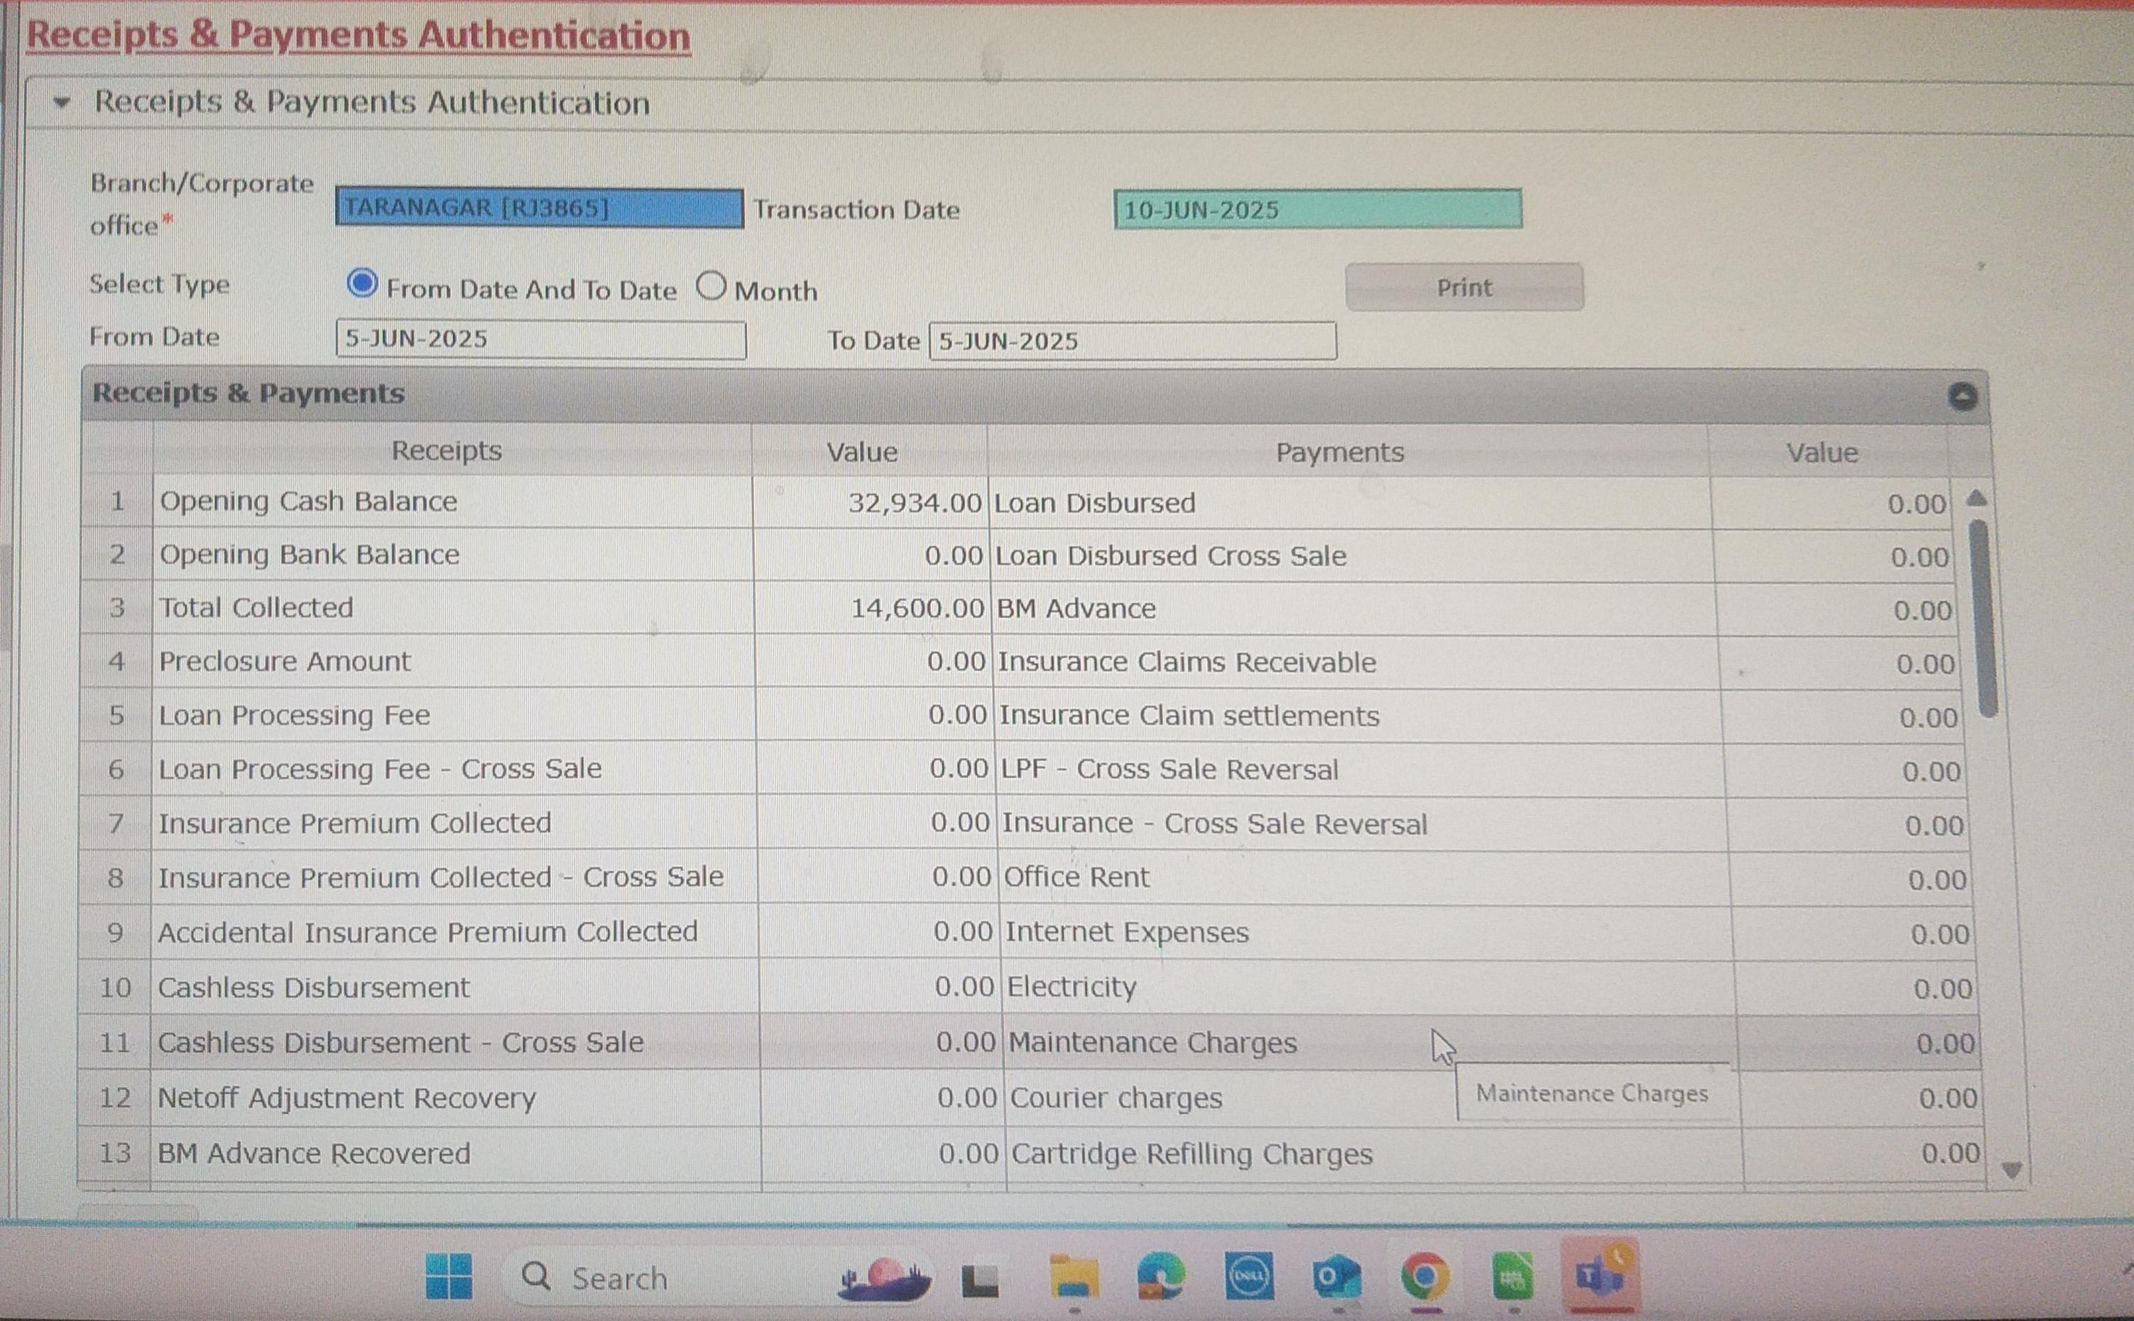2134x1321 pixels.
Task: Switch to Google Chrome in the taskbar
Action: pos(1425,1276)
